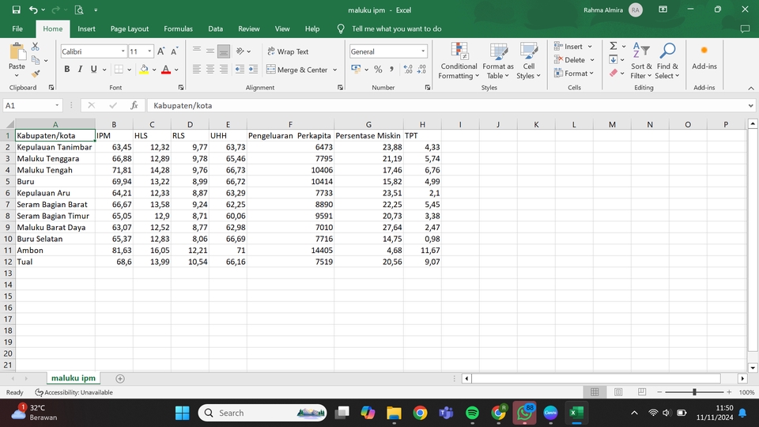759x427 pixels.
Task: Select column F header
Action: pos(290,124)
